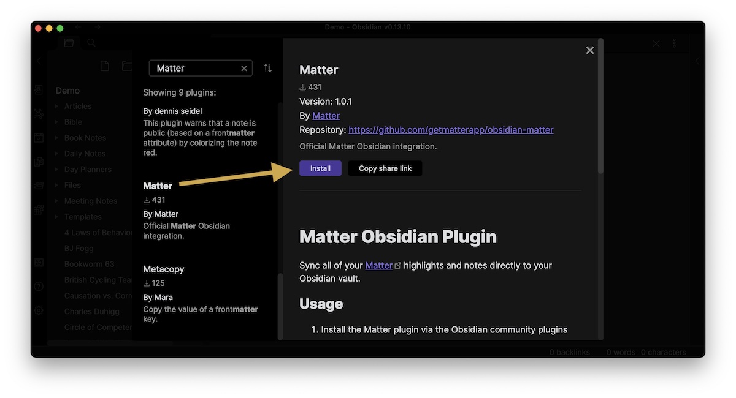736x398 pixels.
Task: Open the search tab icon in sidebar
Action: click(x=91, y=43)
